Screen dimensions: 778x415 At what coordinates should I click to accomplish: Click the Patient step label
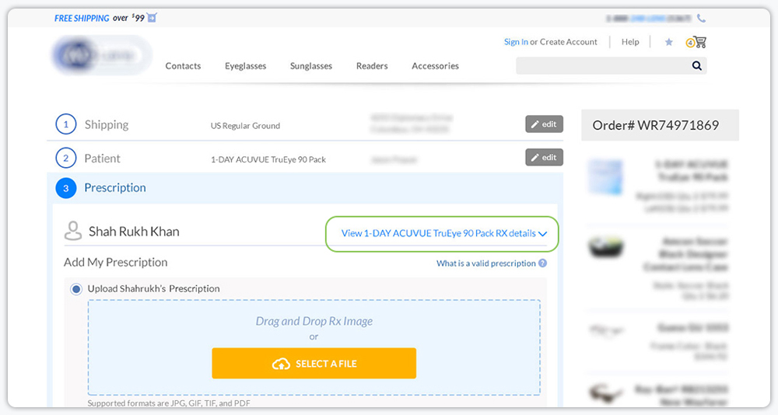tap(102, 159)
